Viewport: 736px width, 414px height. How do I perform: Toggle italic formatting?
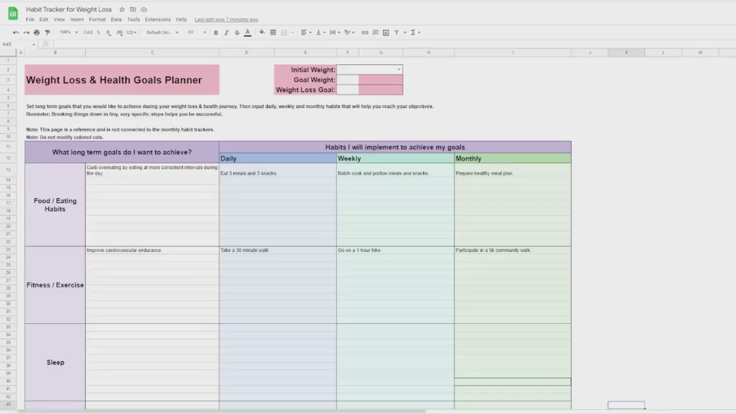click(x=226, y=33)
